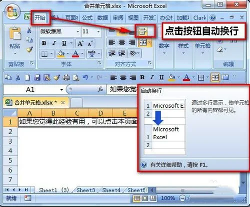Open the 数字 group button
Image resolution: width=250 pixels, height=207 pixels.
click(x=164, y=48)
